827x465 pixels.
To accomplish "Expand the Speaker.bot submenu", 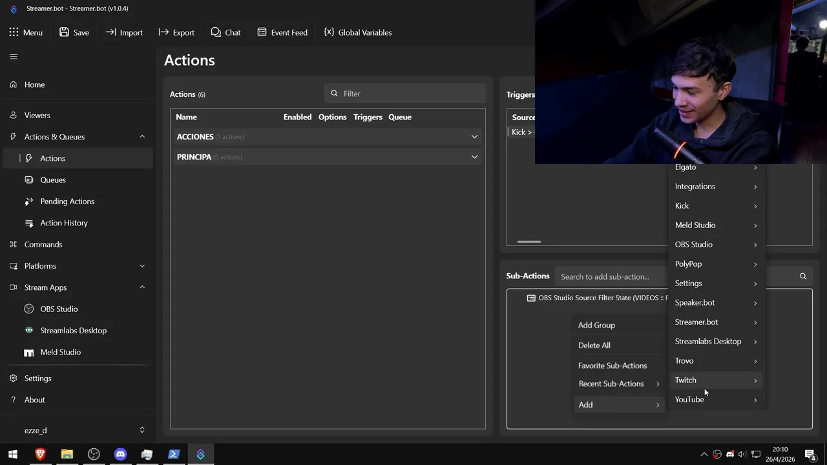I will [x=716, y=302].
